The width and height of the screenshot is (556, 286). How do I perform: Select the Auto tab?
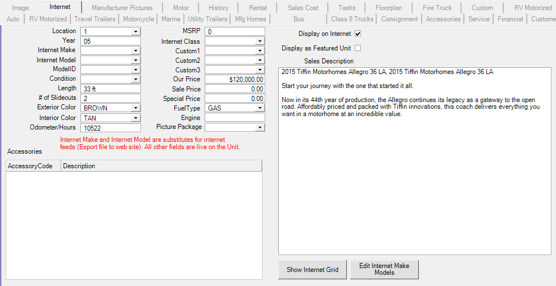point(13,19)
